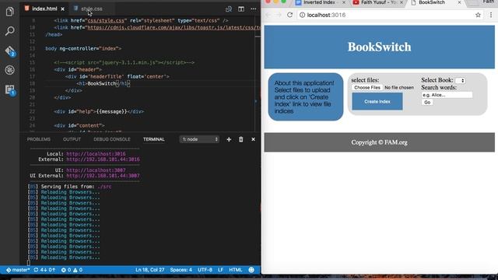The height and width of the screenshot is (280, 498).
Task: Click the cdnjs.cloudflare.com URL in code
Action: click(174, 28)
